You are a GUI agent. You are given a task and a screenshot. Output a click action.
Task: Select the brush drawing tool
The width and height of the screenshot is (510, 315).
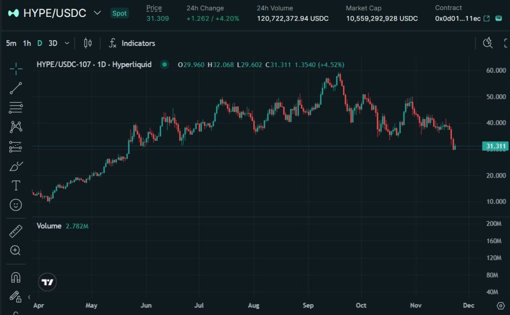point(16,166)
